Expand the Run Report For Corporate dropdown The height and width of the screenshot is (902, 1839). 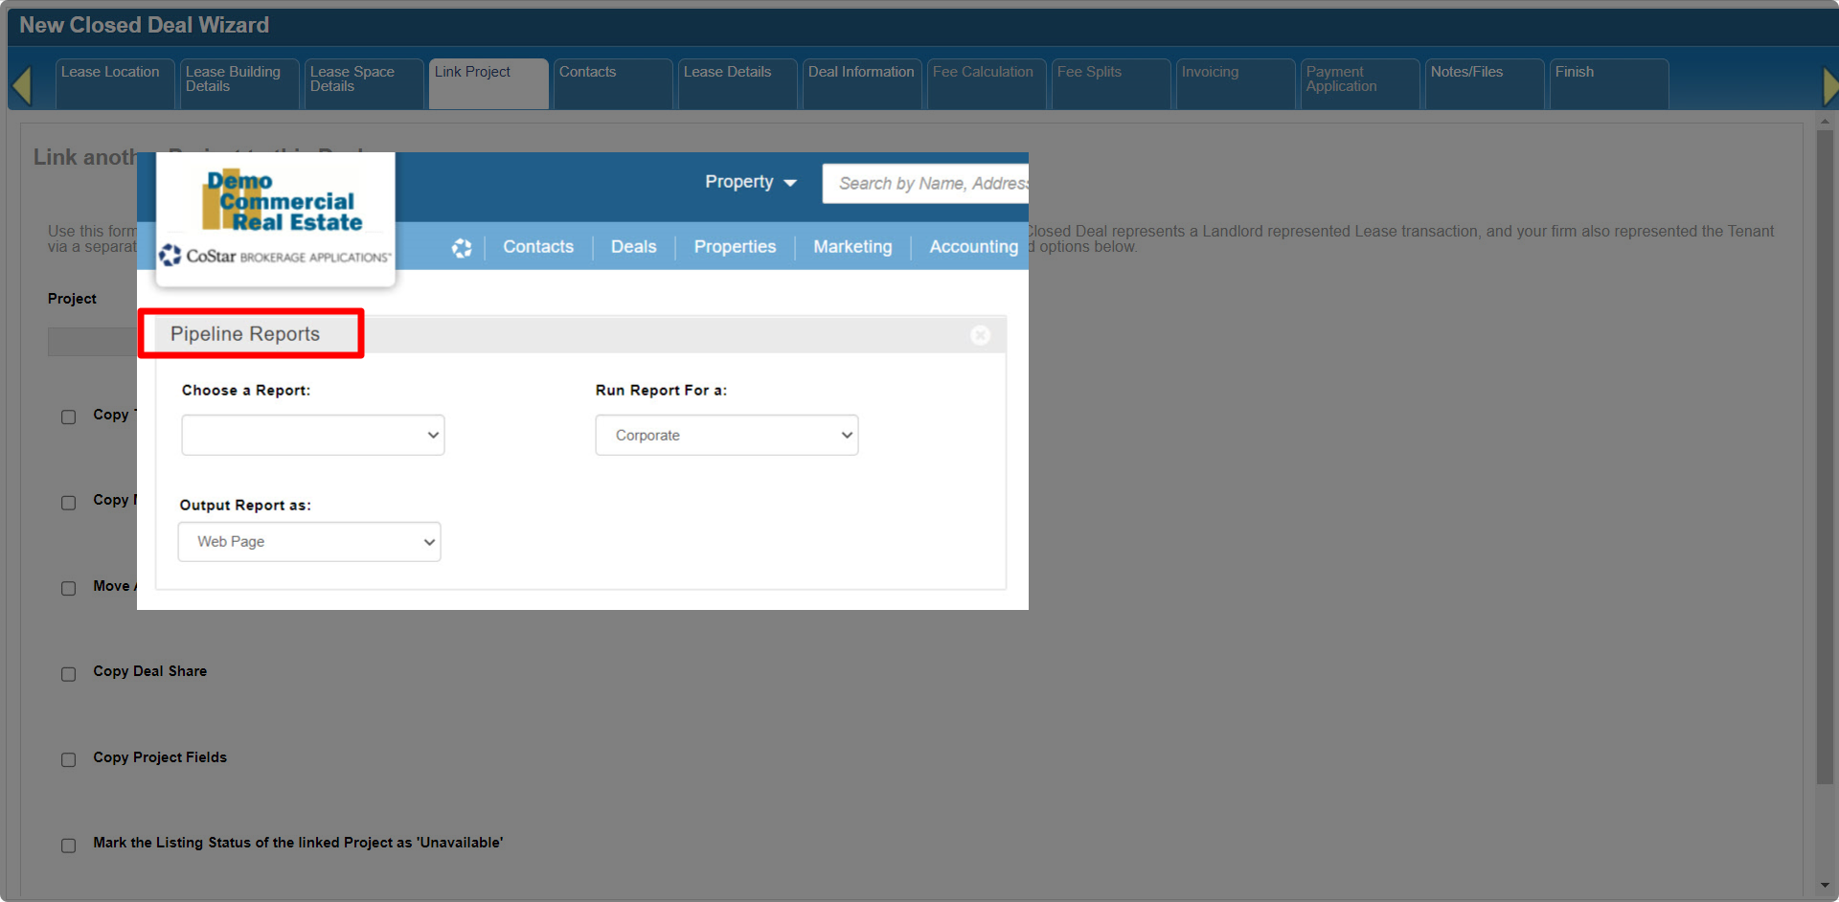[x=726, y=435]
